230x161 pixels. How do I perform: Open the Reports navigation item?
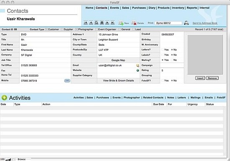point(192,8)
